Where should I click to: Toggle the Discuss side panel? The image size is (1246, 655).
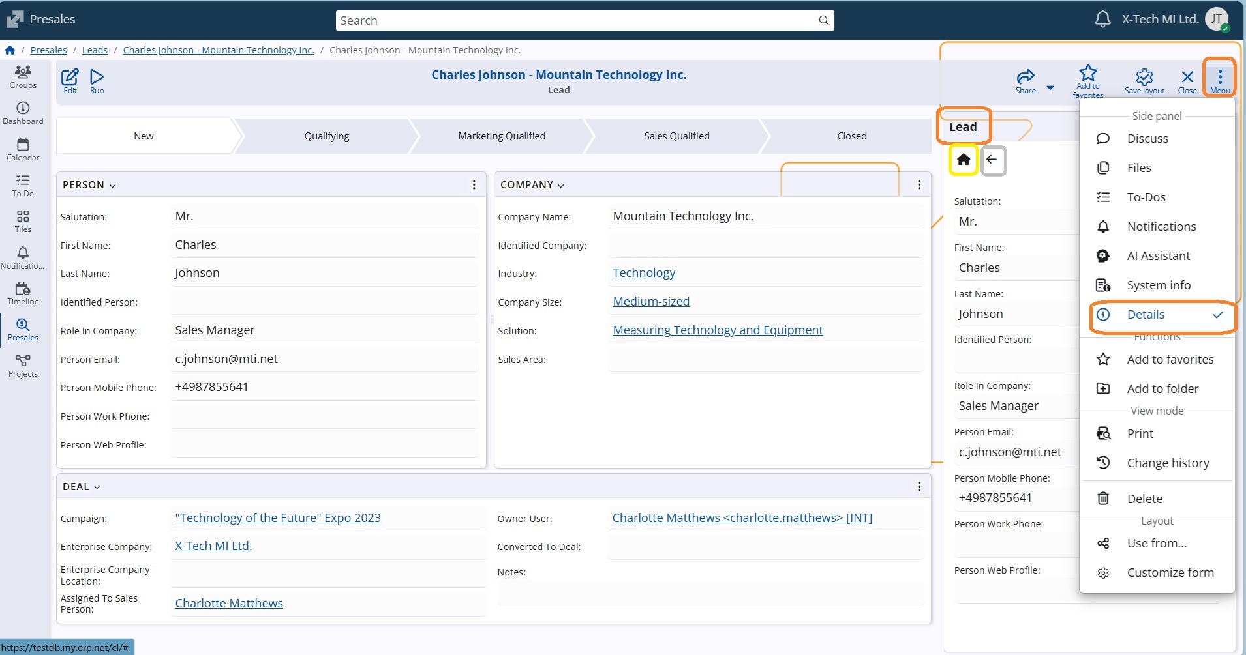coord(1147,139)
